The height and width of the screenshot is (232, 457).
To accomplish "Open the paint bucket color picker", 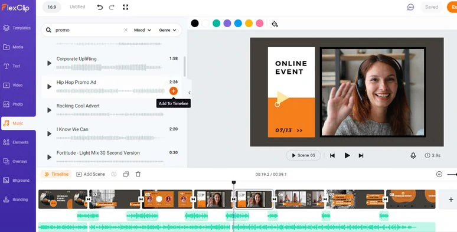I will coord(275,24).
